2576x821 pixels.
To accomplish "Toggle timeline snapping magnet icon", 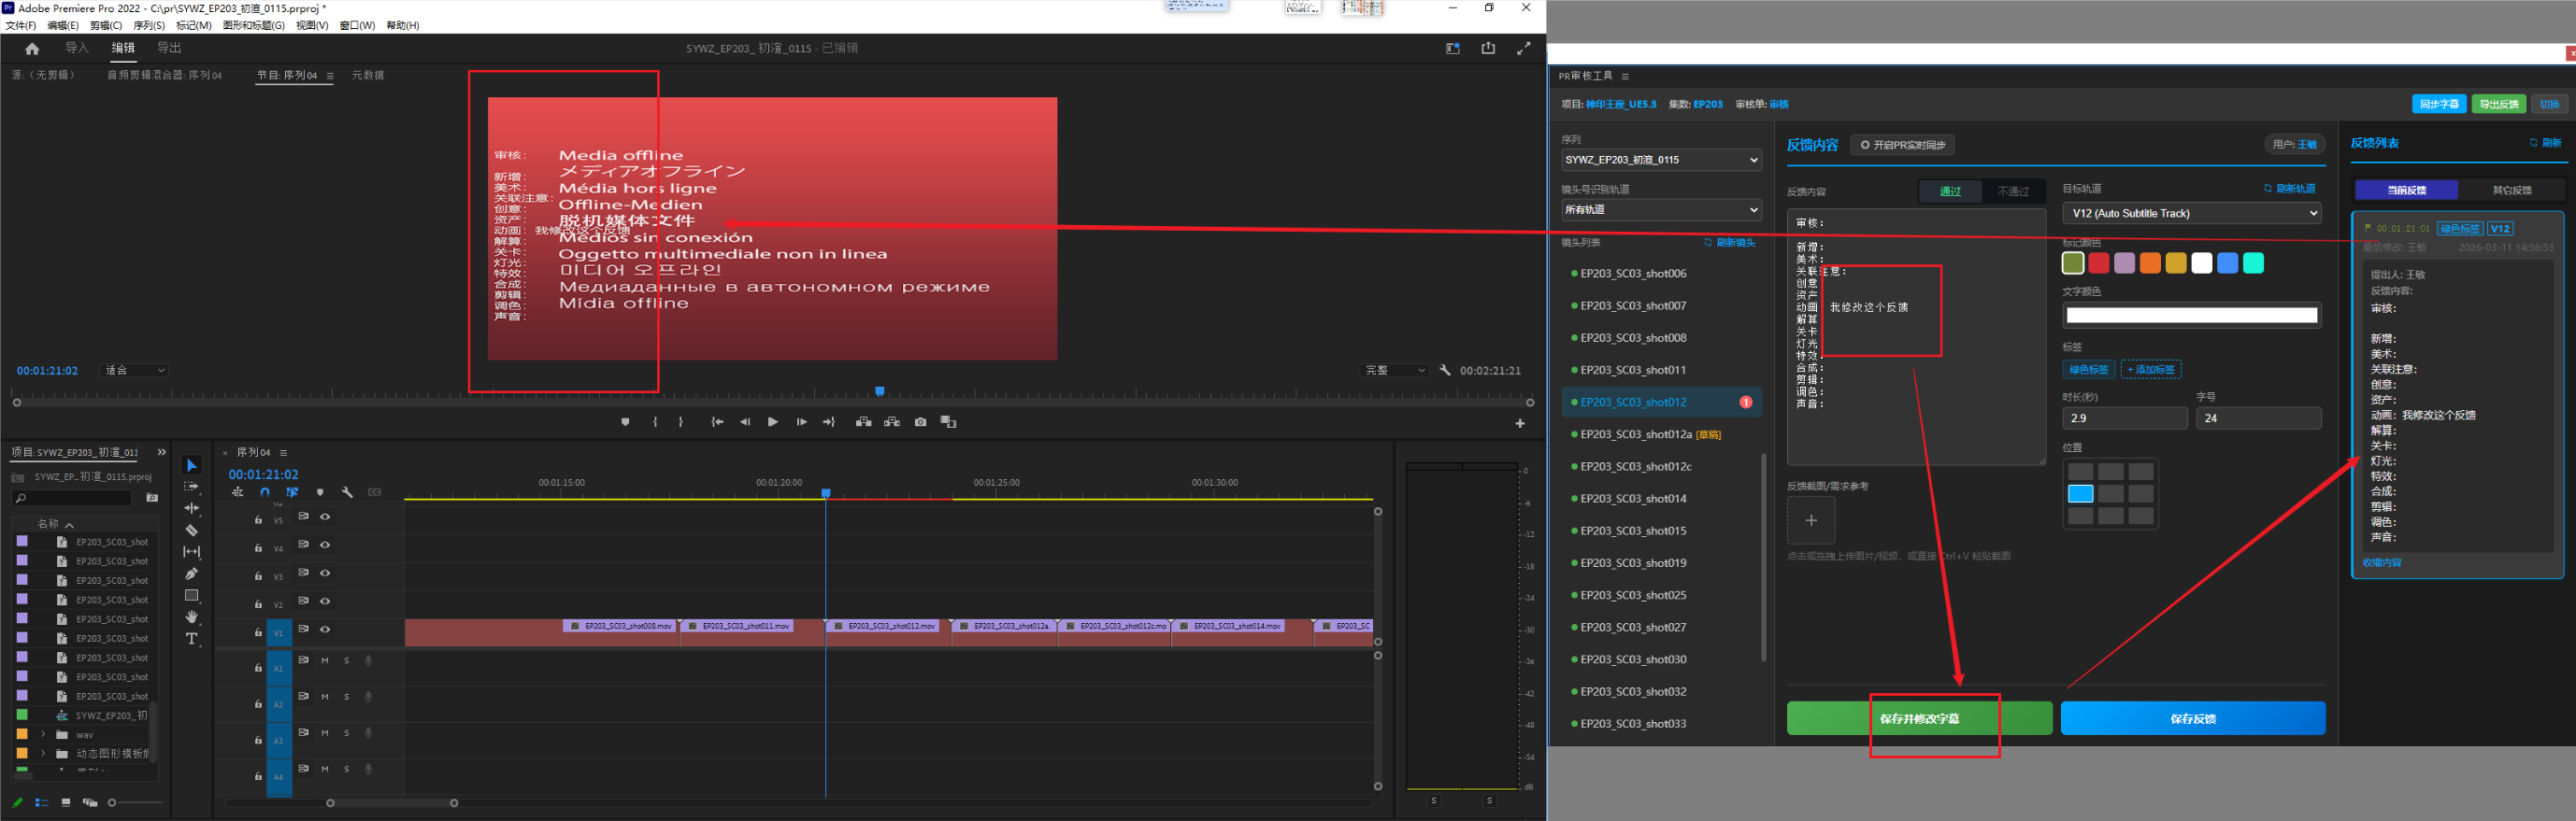I will point(265,492).
